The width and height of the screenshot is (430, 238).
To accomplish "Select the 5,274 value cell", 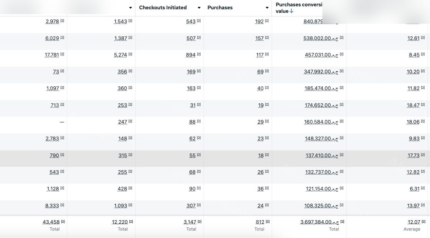I will tap(120, 55).
